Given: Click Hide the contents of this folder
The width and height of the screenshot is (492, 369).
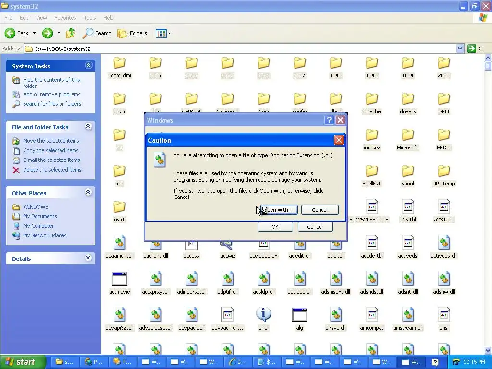Looking at the screenshot, I should (51, 83).
